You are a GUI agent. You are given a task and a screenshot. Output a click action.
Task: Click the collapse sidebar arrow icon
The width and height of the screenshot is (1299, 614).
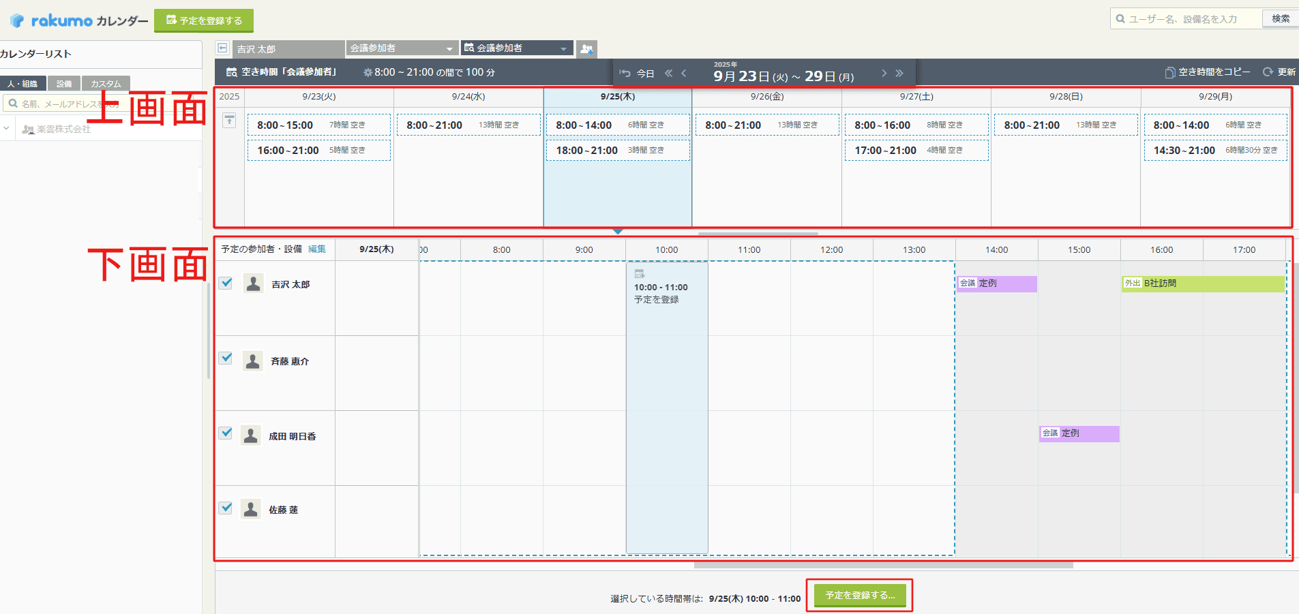[x=222, y=48]
